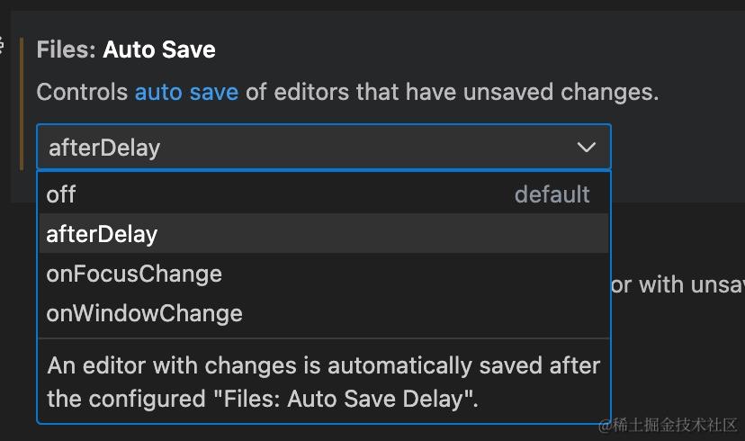Screen dimensions: 745x441
Task: Choose the highlighted afterDelay list option
Action: 102,234
